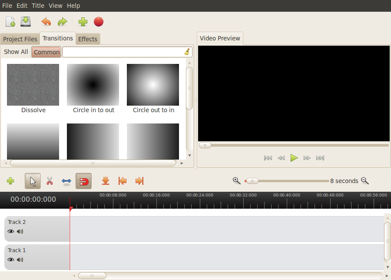Redo the last action
The height and width of the screenshot is (280, 391).
[x=62, y=21]
